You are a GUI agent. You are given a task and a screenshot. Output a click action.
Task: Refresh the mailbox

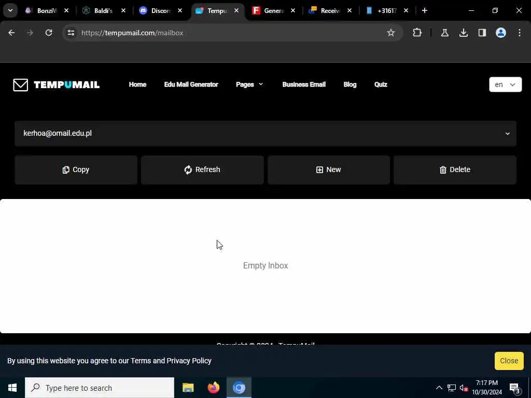tap(202, 170)
